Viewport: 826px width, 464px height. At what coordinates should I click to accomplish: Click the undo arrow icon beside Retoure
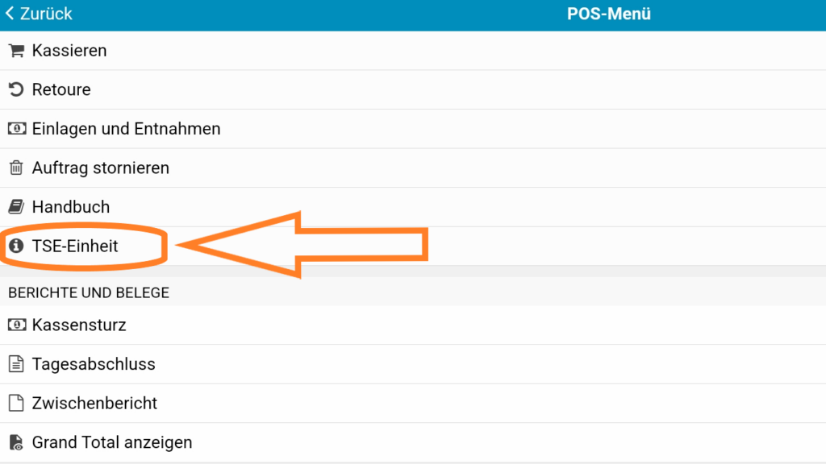[x=16, y=89]
